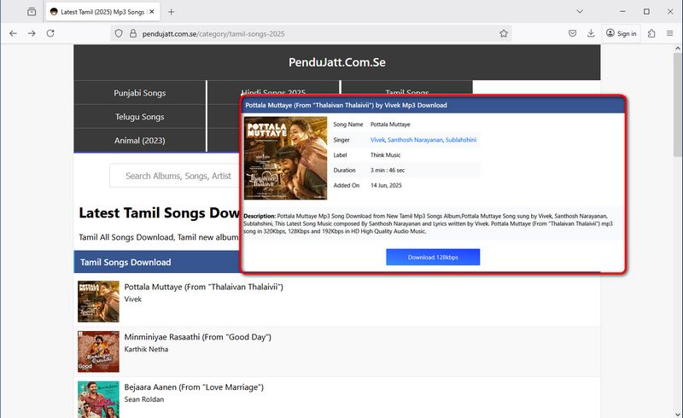Select the '14 Jun, 2025' added date
This screenshot has height=418, width=683.
(386, 185)
